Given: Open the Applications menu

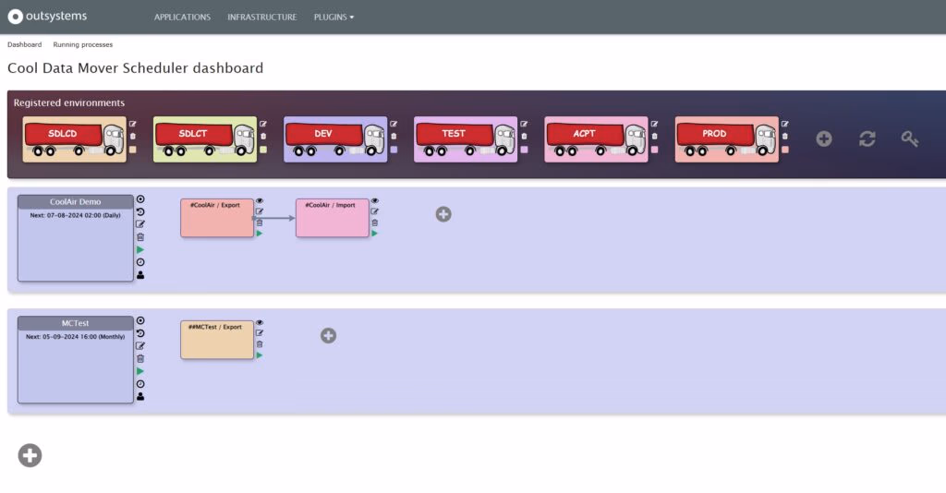Looking at the screenshot, I should (x=182, y=17).
